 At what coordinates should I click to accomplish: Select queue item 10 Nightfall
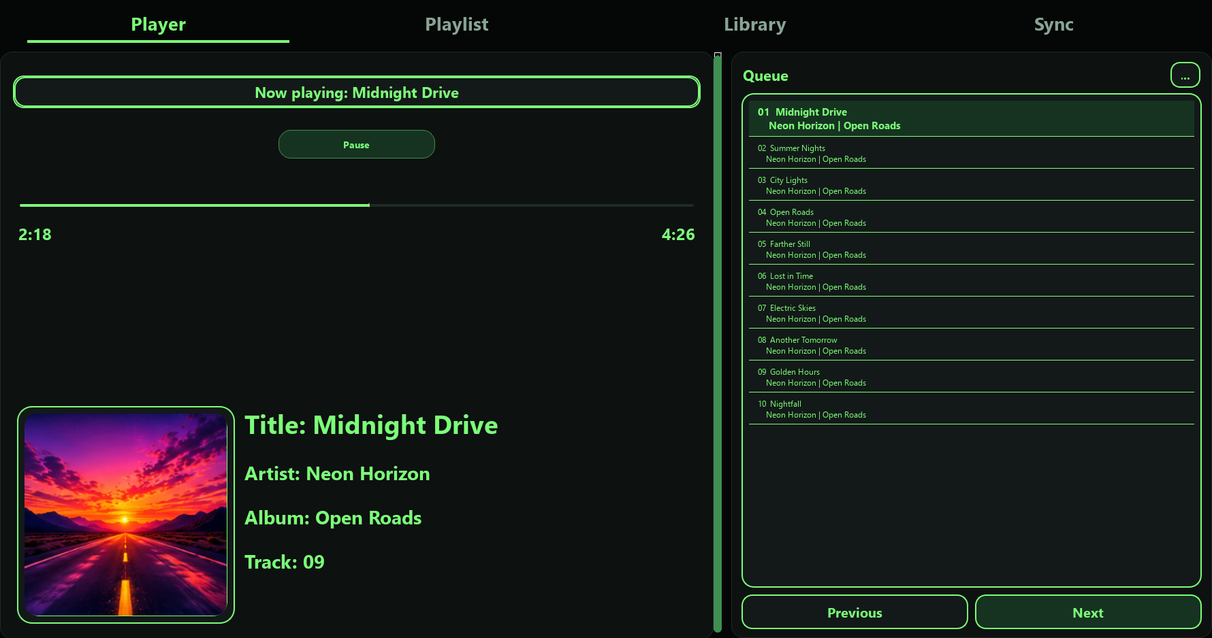click(971, 409)
